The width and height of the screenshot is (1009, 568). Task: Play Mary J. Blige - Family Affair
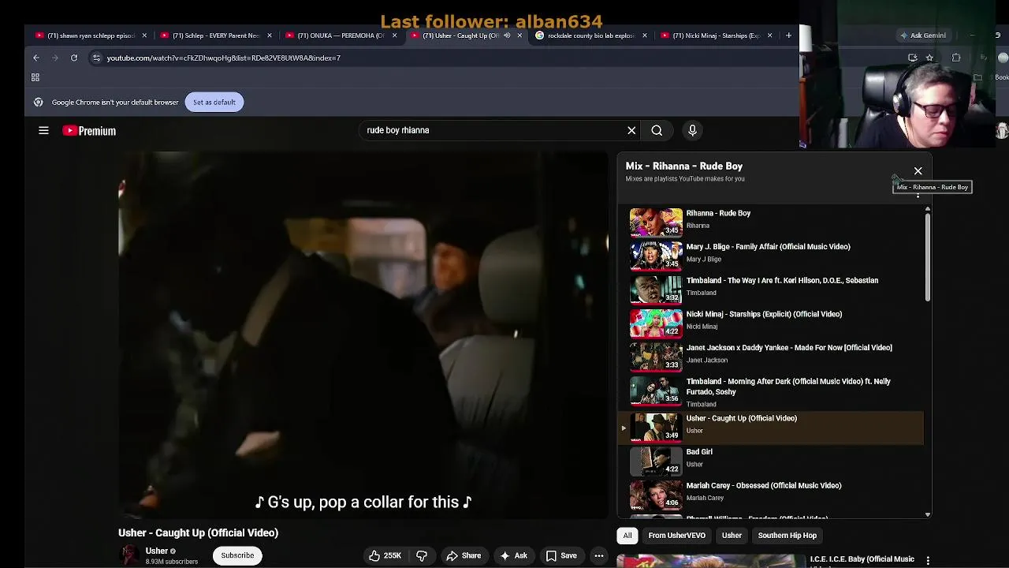(773, 254)
